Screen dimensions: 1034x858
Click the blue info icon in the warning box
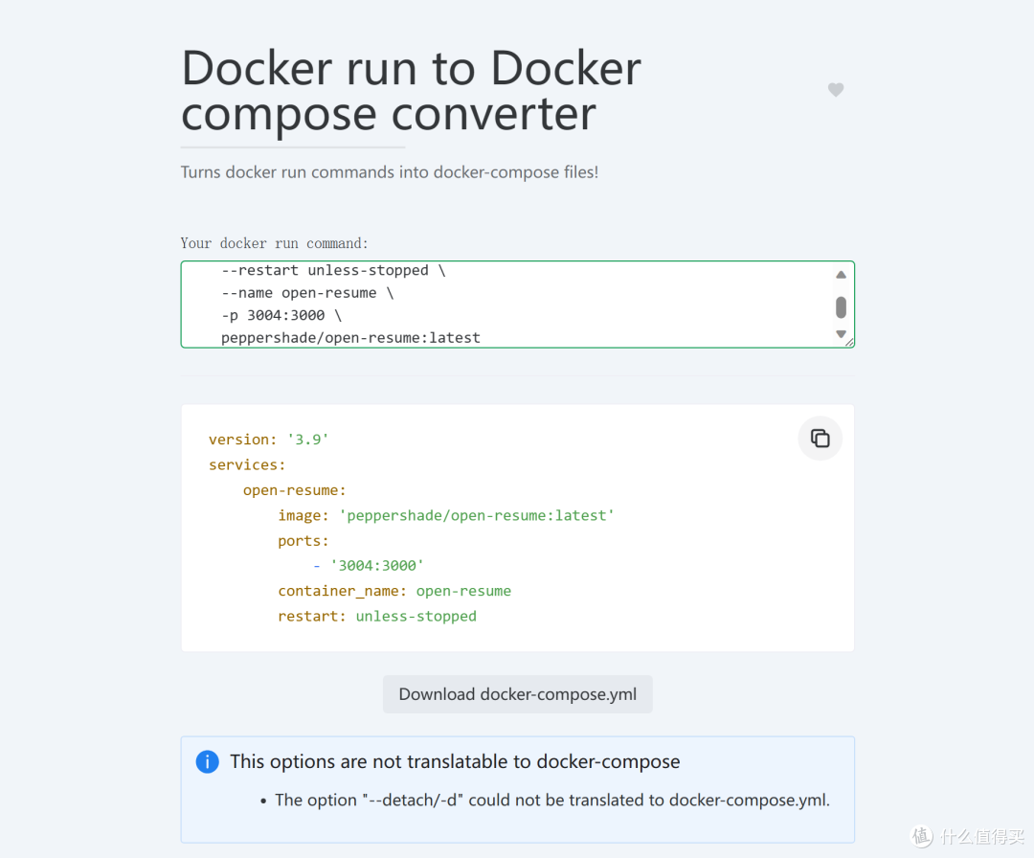[x=207, y=761]
